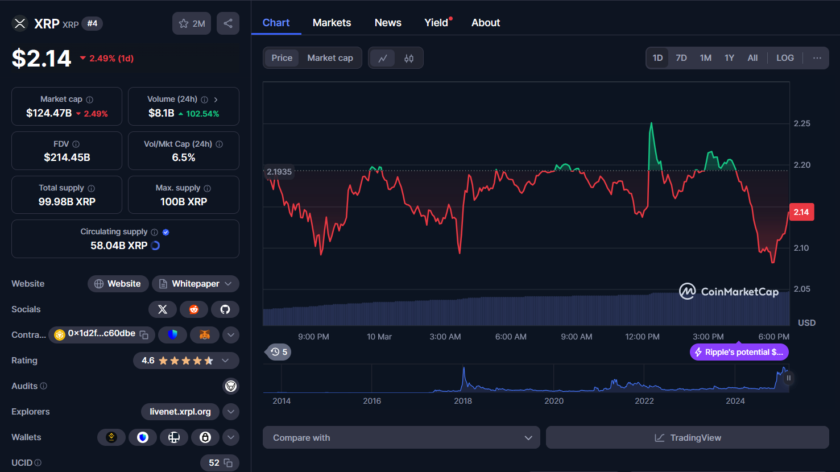Set chart range to 7D
This screenshot has height=472, width=840.
[x=681, y=58]
